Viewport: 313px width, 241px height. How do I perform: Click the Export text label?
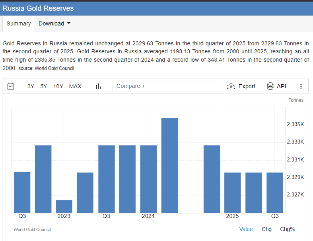247,86
